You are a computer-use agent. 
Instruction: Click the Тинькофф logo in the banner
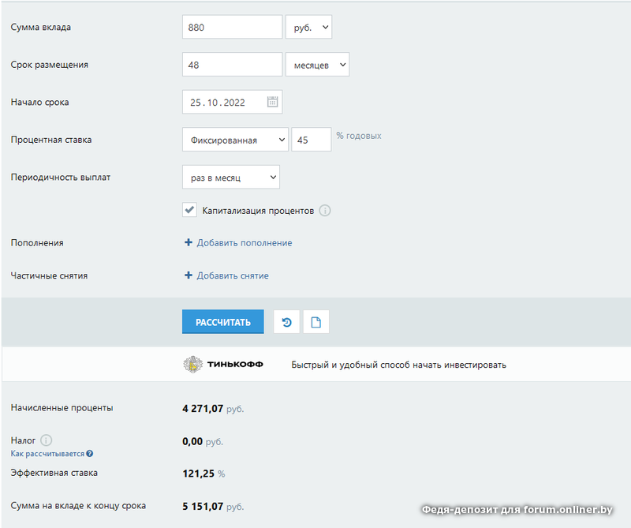tap(223, 365)
